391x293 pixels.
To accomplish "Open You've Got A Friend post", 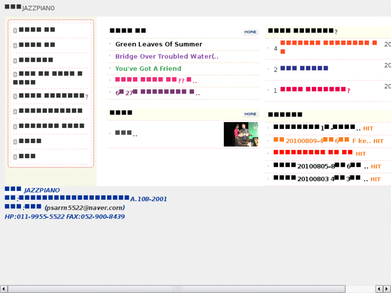I will 148,69.
